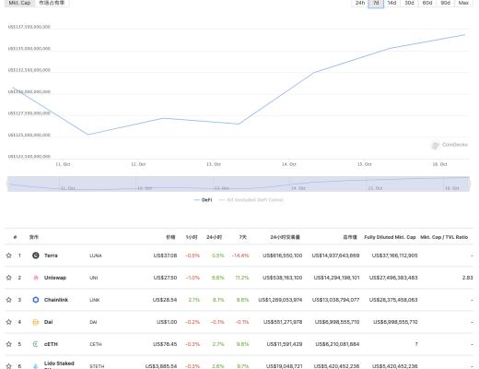Screen dimensions: 479x369
Task: Click Lido Staked Ether price US$3,885.54
Action: pyautogui.click(x=161, y=366)
